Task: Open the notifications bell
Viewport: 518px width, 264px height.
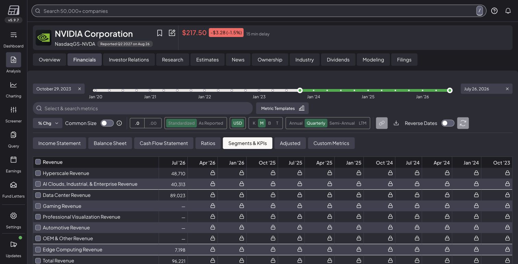Action: 508,11
